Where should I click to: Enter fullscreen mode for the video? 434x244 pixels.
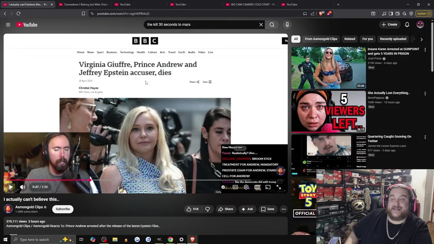click(x=279, y=187)
